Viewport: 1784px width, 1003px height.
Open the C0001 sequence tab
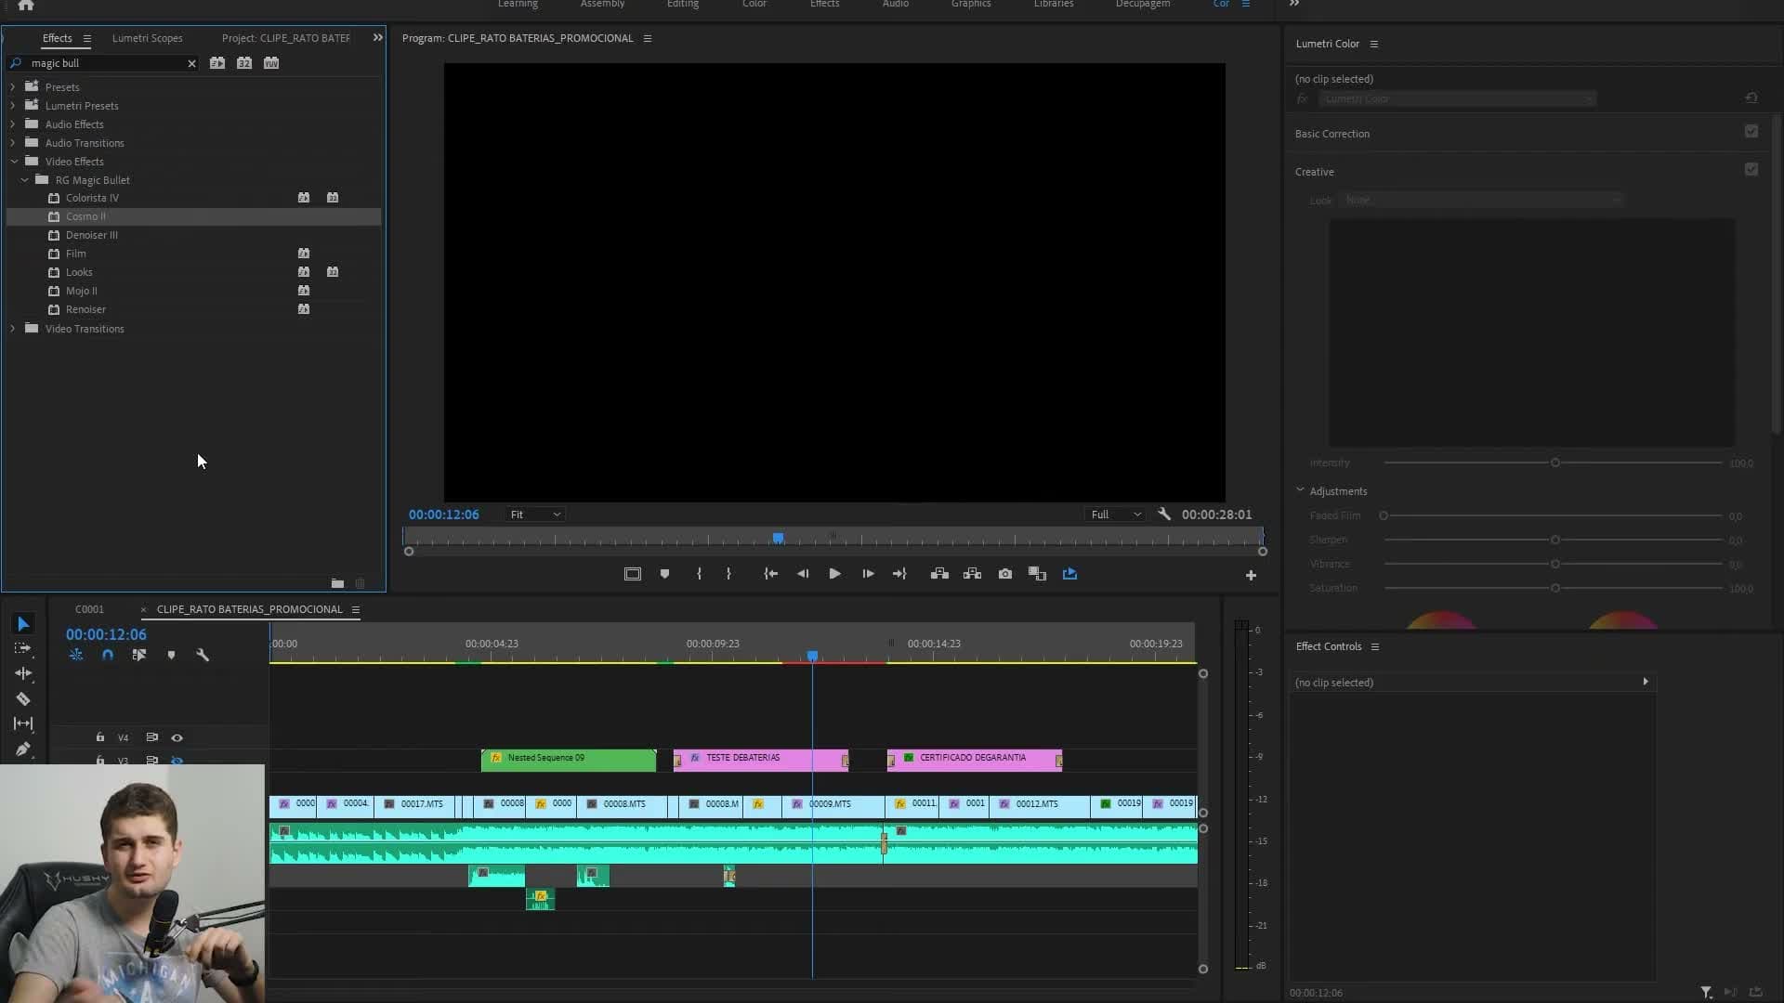click(x=89, y=609)
